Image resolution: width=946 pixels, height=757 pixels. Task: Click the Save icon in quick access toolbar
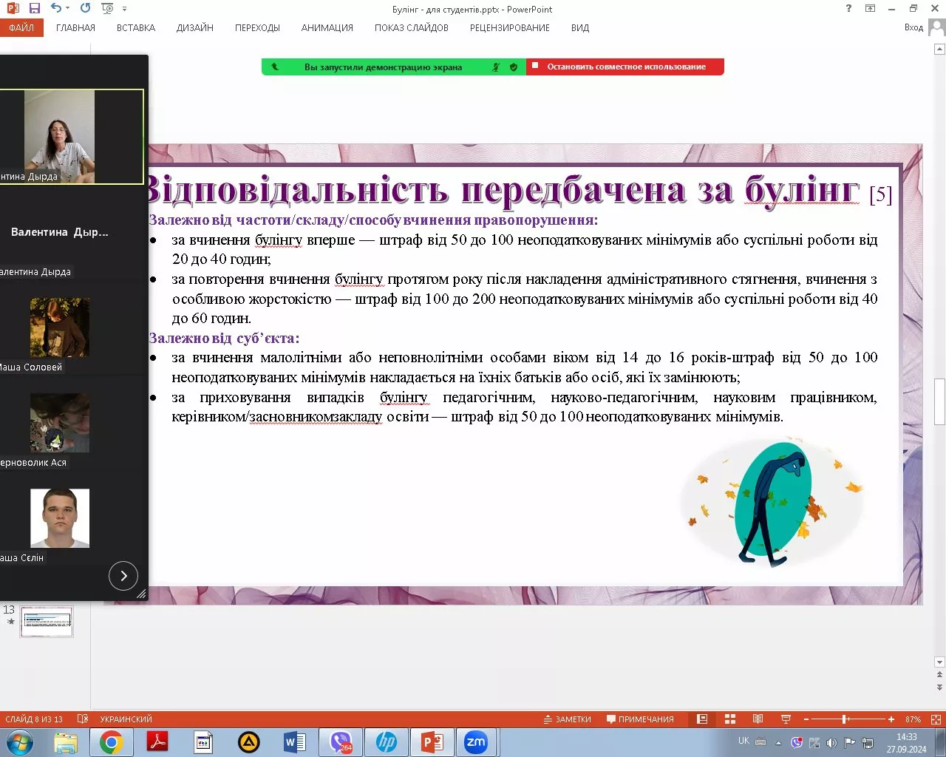34,9
